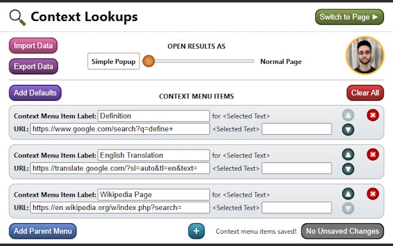Image resolution: width=393 pixels, height=246 pixels.
Task: Delete the English Translation menu item
Action: [x=373, y=154]
